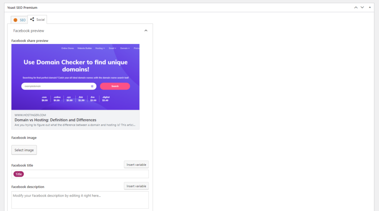
Task: Insert variable for Facebook title
Action: 136,165
